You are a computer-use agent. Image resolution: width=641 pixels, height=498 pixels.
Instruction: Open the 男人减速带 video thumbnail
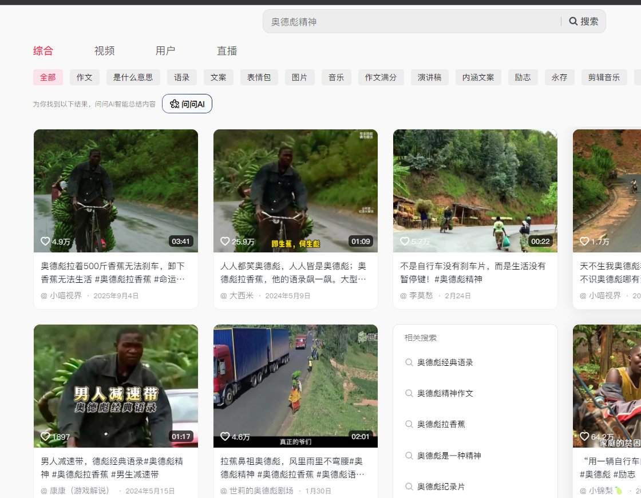coord(116,386)
